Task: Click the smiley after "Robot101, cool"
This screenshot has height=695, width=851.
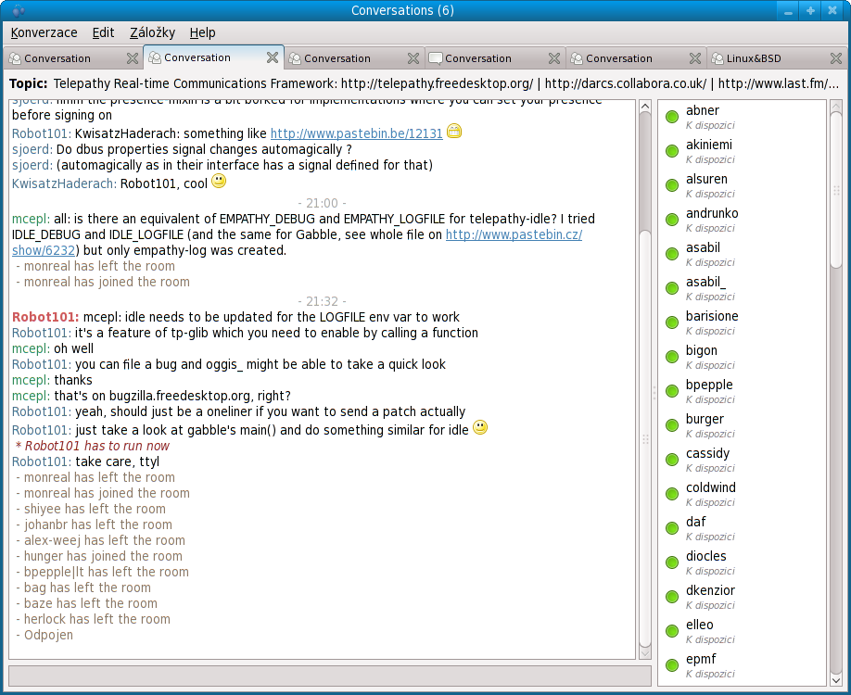Action: coord(219,182)
